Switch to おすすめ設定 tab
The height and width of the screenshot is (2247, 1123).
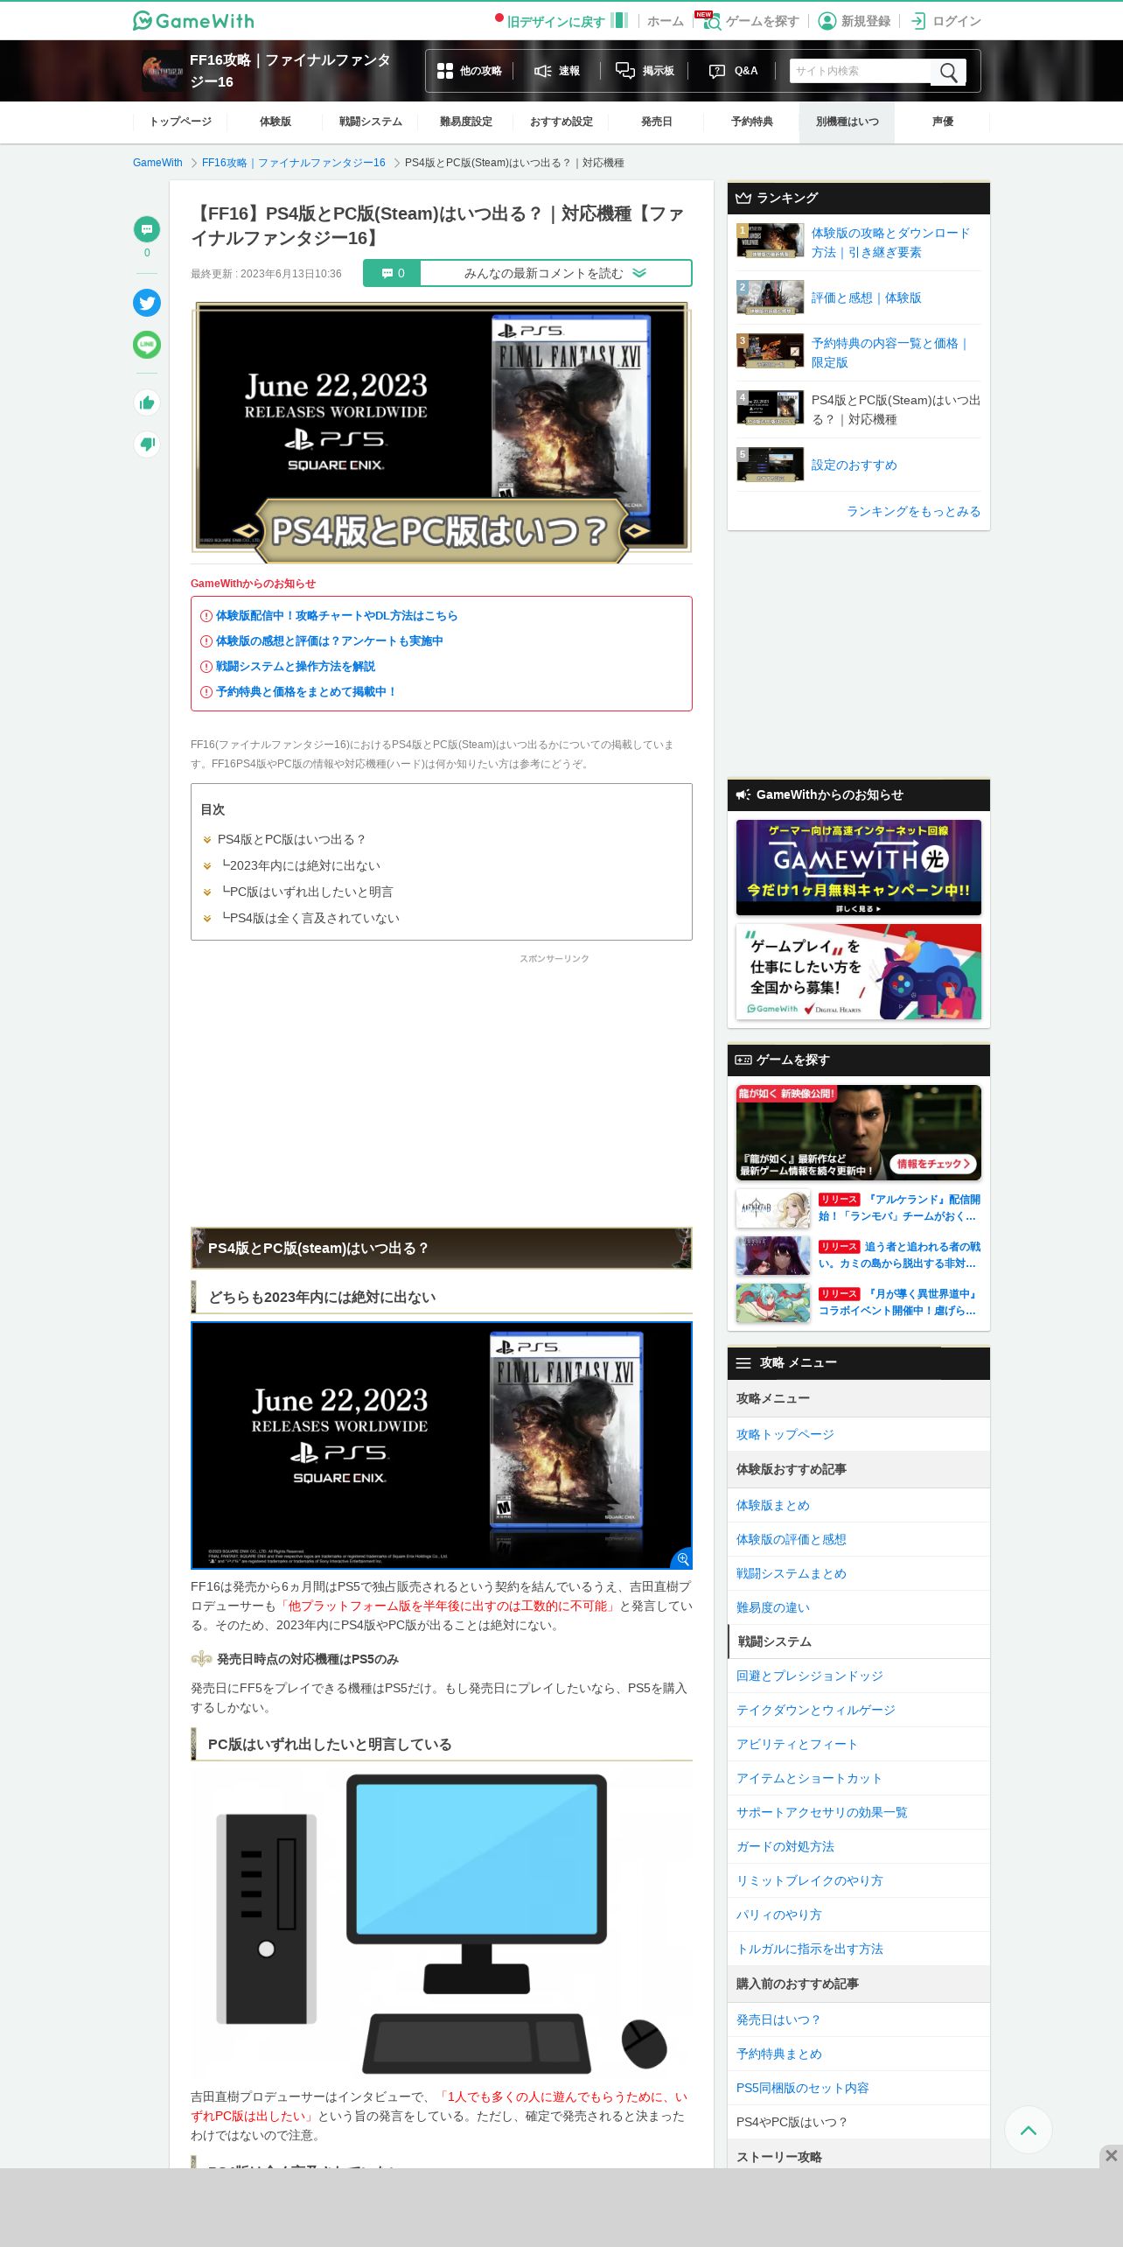pyautogui.click(x=561, y=122)
